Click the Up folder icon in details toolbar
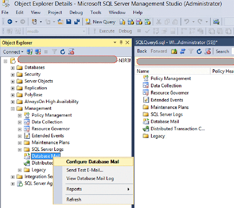Image resolution: width=234 pixels, height=208 pixels. point(174,51)
